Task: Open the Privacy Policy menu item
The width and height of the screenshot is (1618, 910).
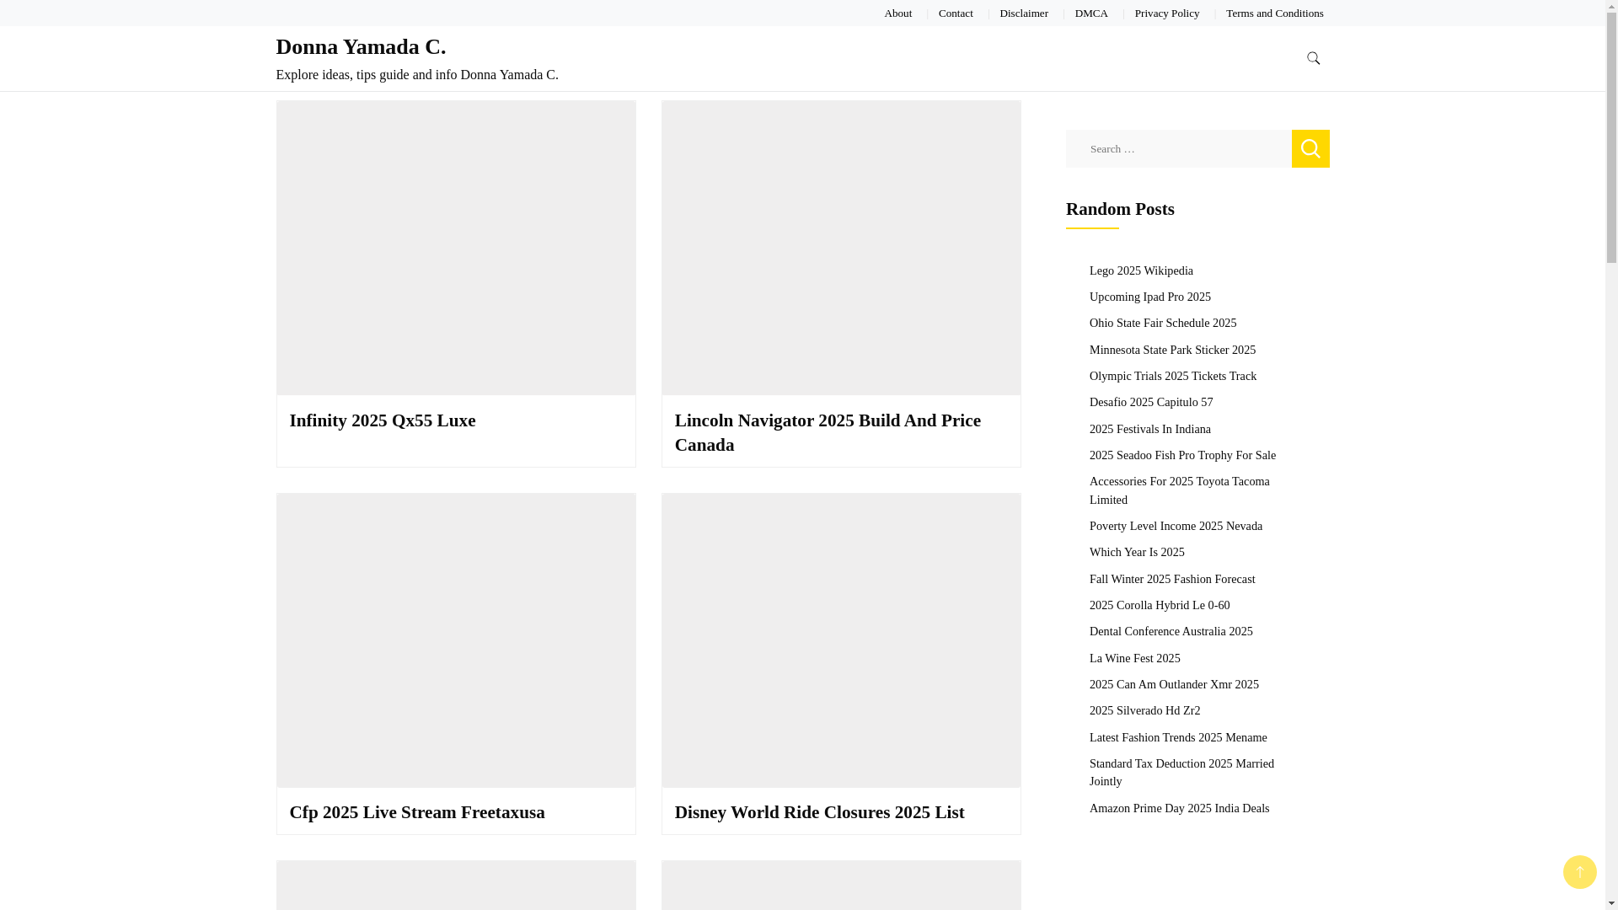Action: pyautogui.click(x=1166, y=13)
